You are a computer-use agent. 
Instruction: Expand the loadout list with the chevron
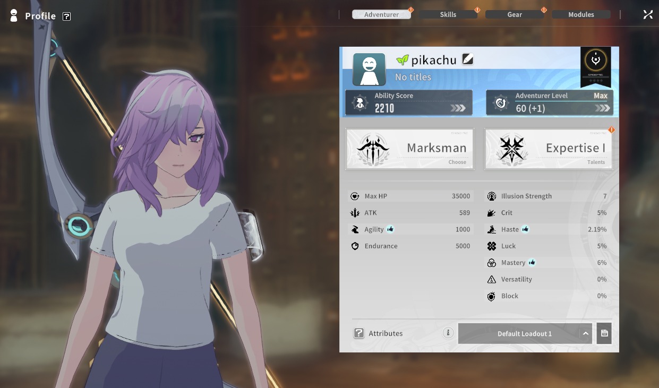point(586,333)
